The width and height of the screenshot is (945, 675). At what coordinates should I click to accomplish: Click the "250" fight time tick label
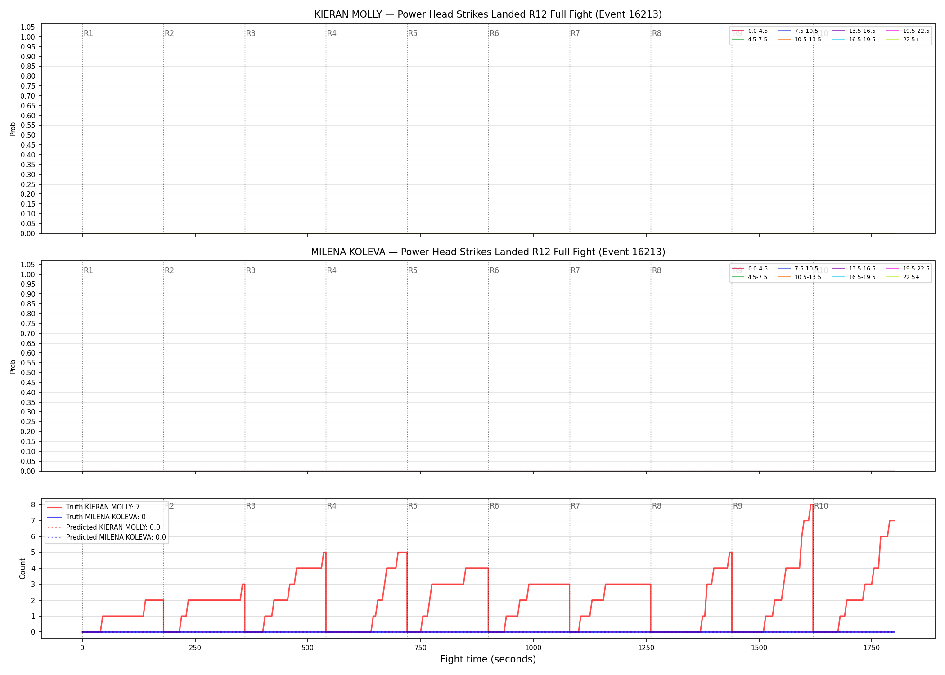195,648
